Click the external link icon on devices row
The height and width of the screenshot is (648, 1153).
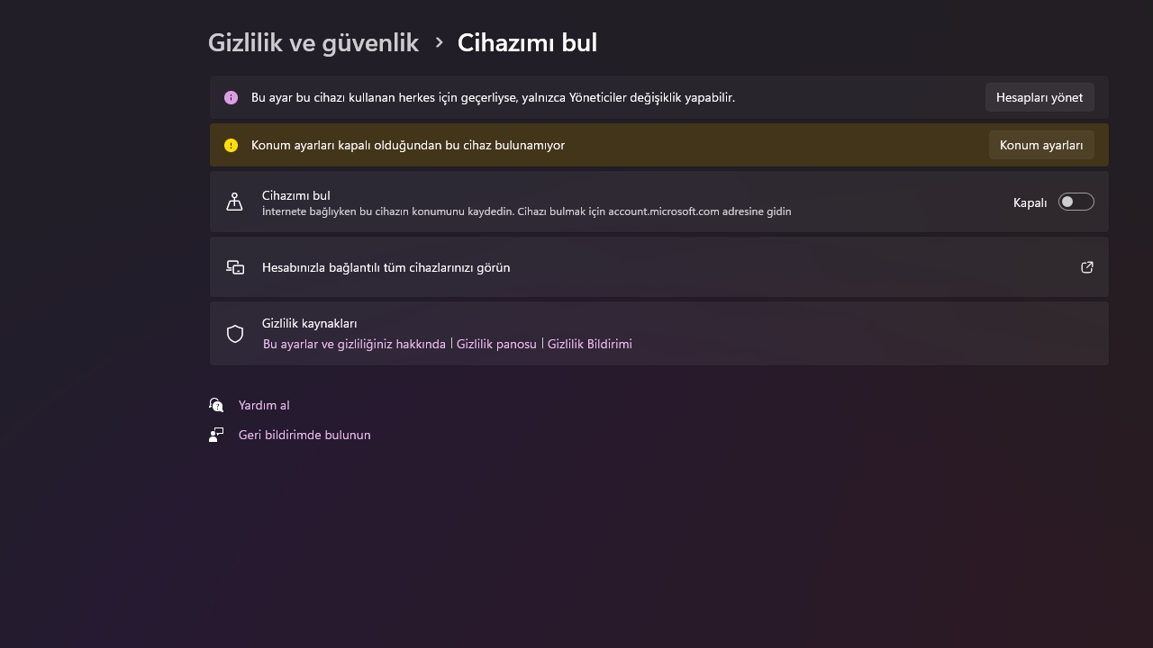tap(1087, 267)
